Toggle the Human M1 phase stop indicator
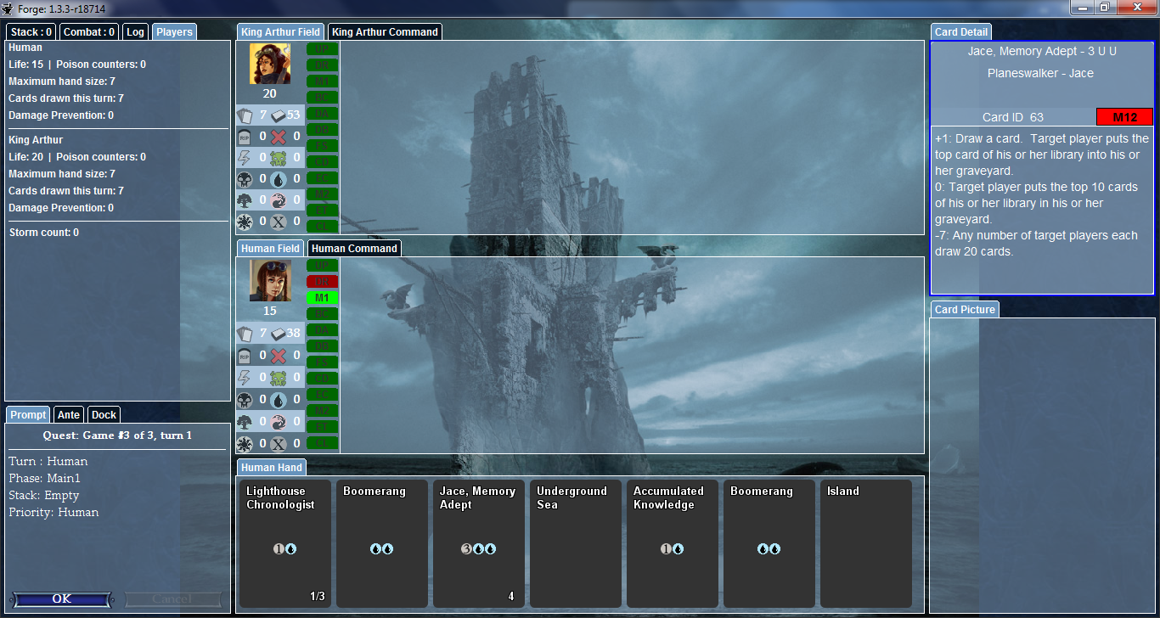Viewport: 1160px width, 618px height. coord(322,297)
